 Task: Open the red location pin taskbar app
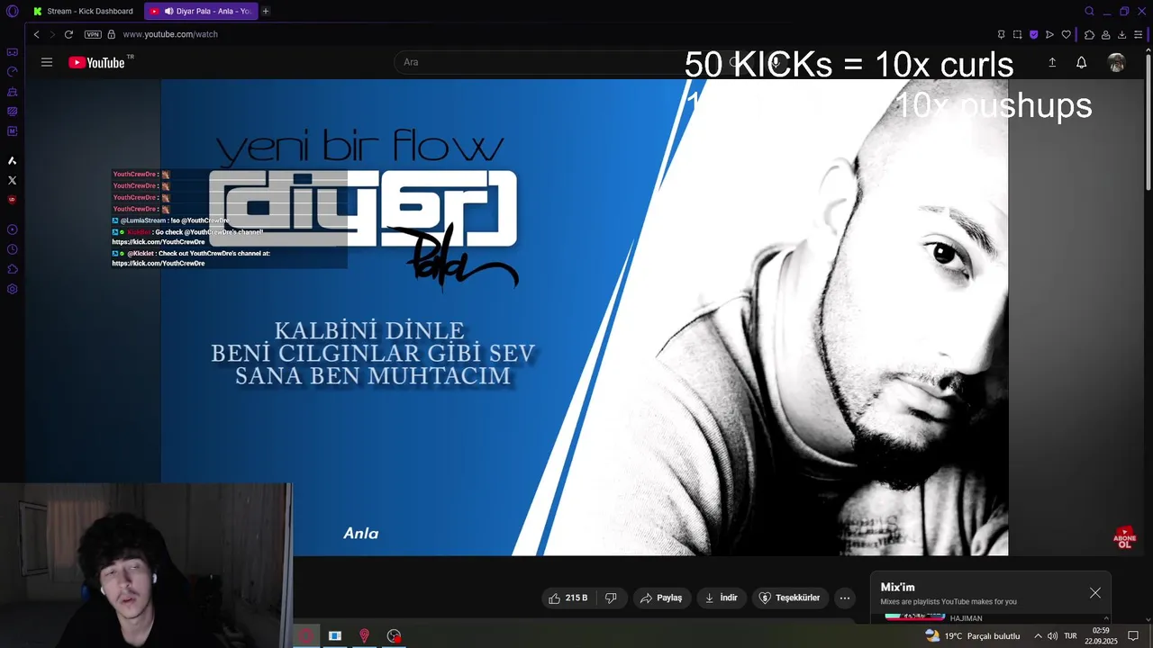364,635
